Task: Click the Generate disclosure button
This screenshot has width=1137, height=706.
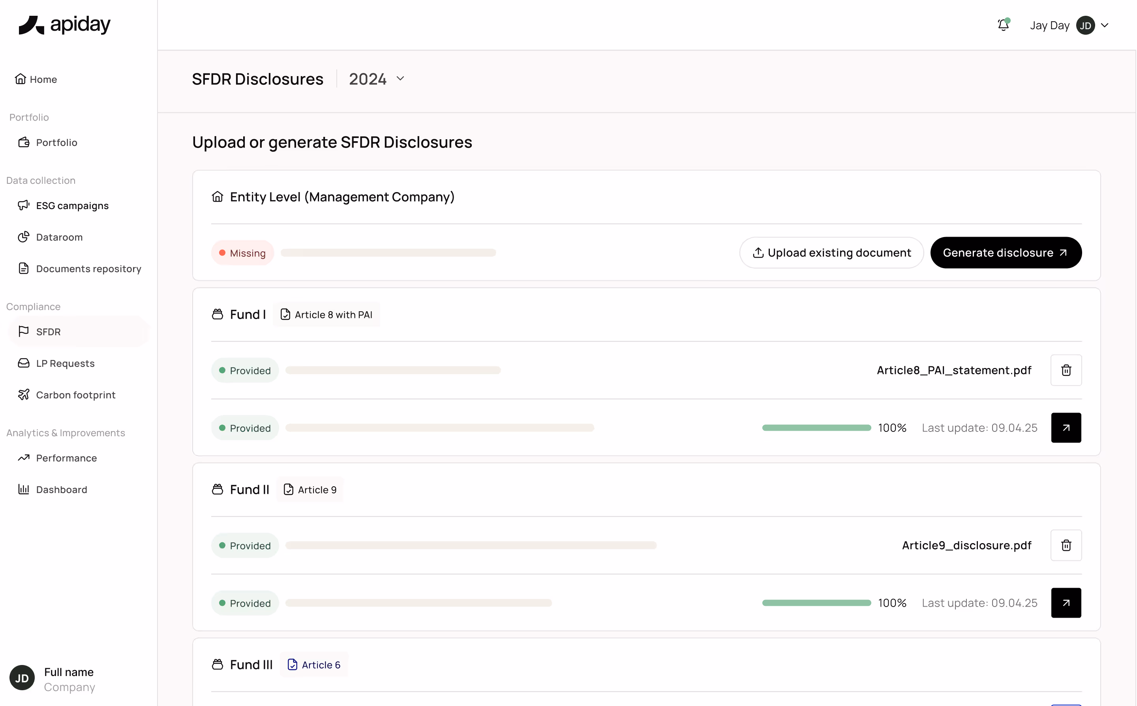Action: [x=1005, y=252]
